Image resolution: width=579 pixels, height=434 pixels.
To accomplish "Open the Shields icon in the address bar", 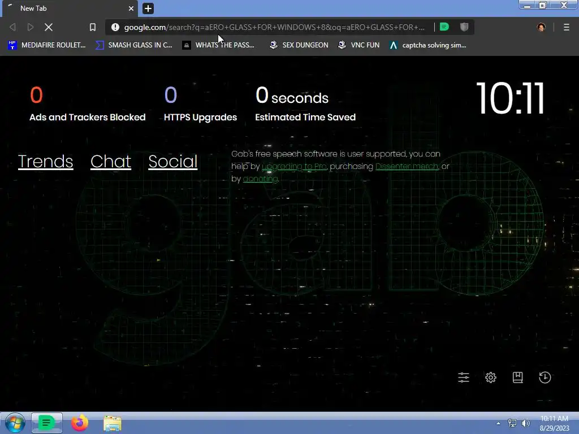I will click(464, 27).
